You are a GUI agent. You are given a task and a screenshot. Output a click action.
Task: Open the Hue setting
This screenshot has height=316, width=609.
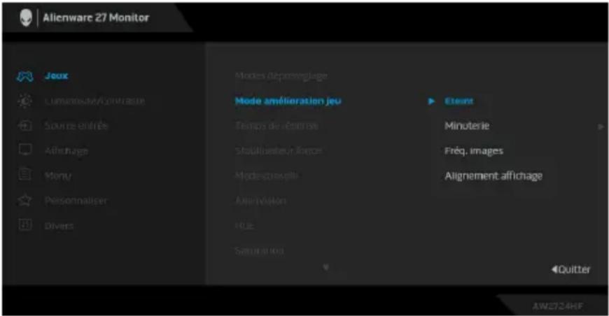(x=244, y=225)
